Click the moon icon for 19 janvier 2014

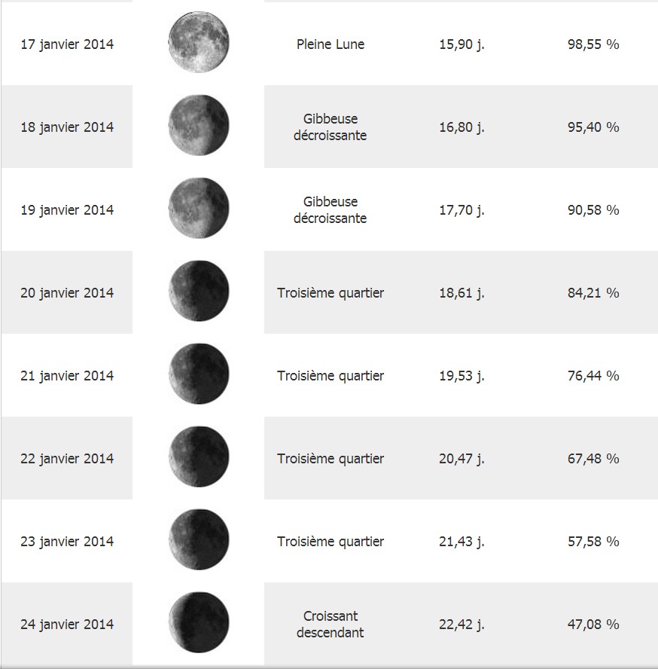click(199, 208)
